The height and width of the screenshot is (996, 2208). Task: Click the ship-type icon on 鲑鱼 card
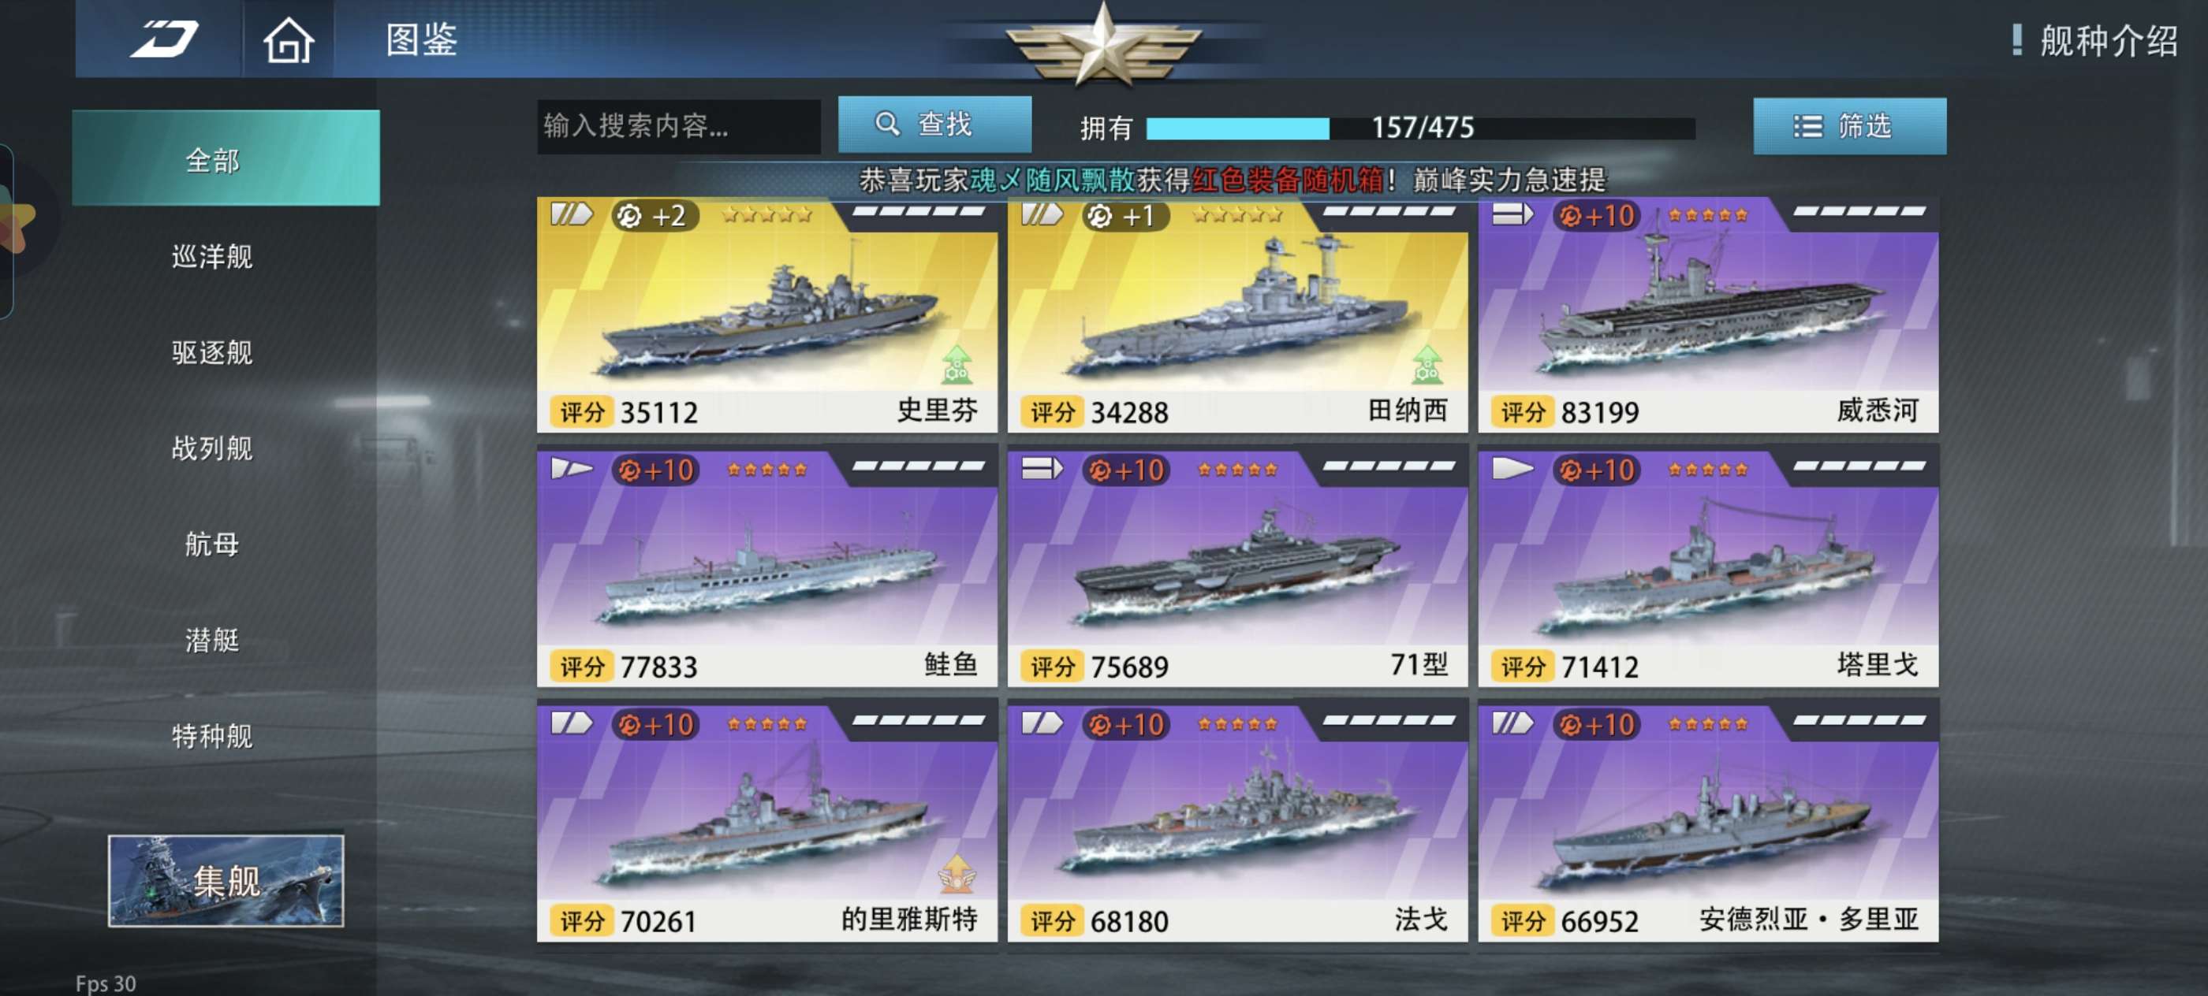(x=572, y=469)
